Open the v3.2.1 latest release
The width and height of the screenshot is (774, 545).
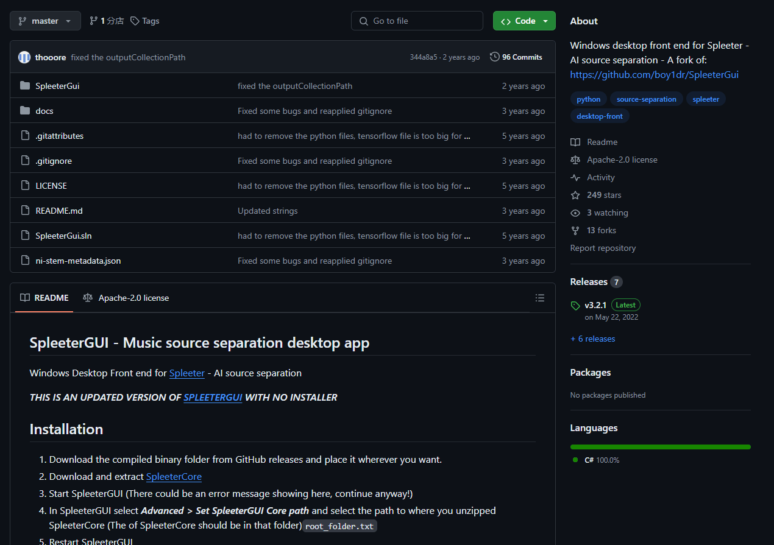point(595,305)
